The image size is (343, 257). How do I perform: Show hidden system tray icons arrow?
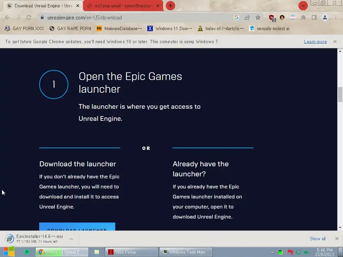272,252
